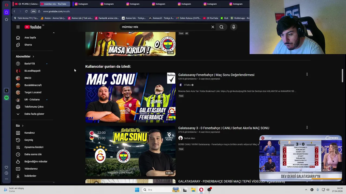
Task: Open more options for Serhat Akın video
Action: click(307, 127)
